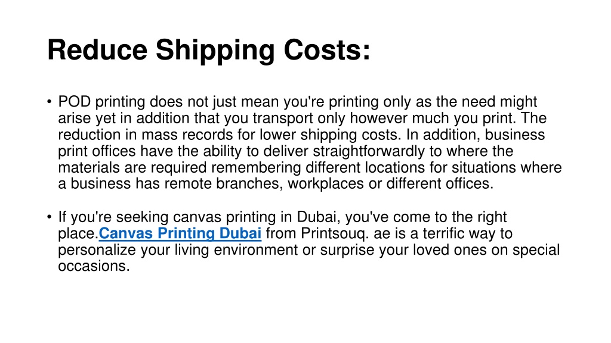Click the word POD in first paragraph
Screen dimensions: 611x343
click(x=75, y=102)
